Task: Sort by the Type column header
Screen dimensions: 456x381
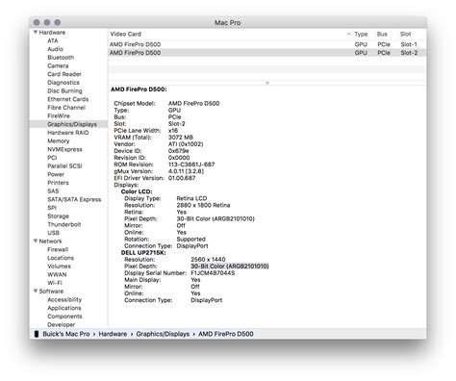Action: (x=361, y=34)
